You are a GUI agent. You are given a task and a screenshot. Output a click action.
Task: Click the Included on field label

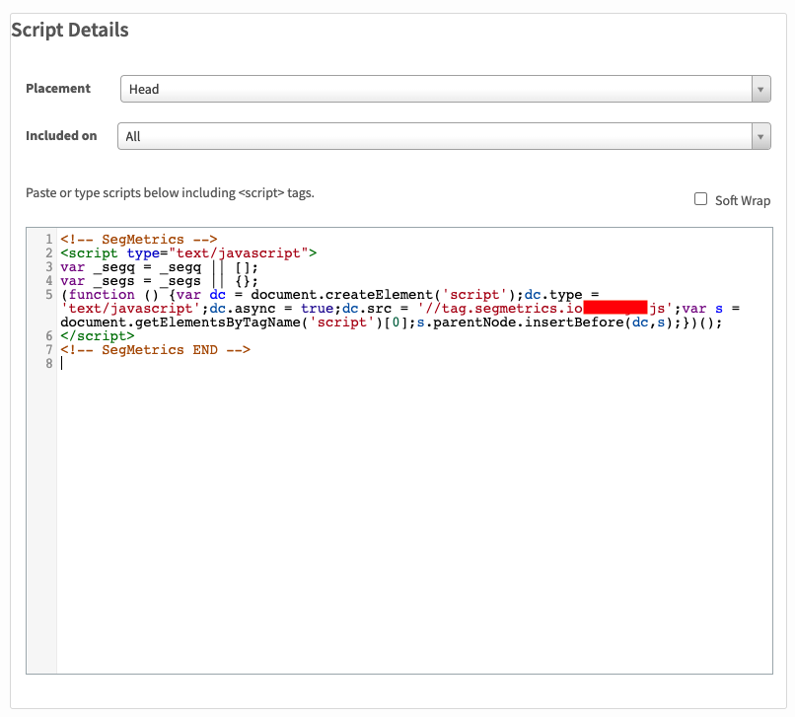tap(61, 135)
